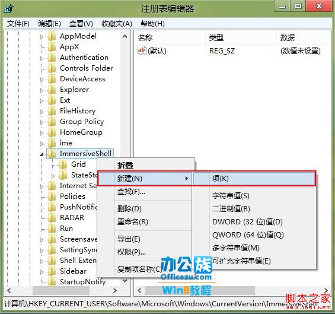Image resolution: width=335 pixels, height=314 pixels.
Task: Expand the AppModel key
Action: point(42,37)
